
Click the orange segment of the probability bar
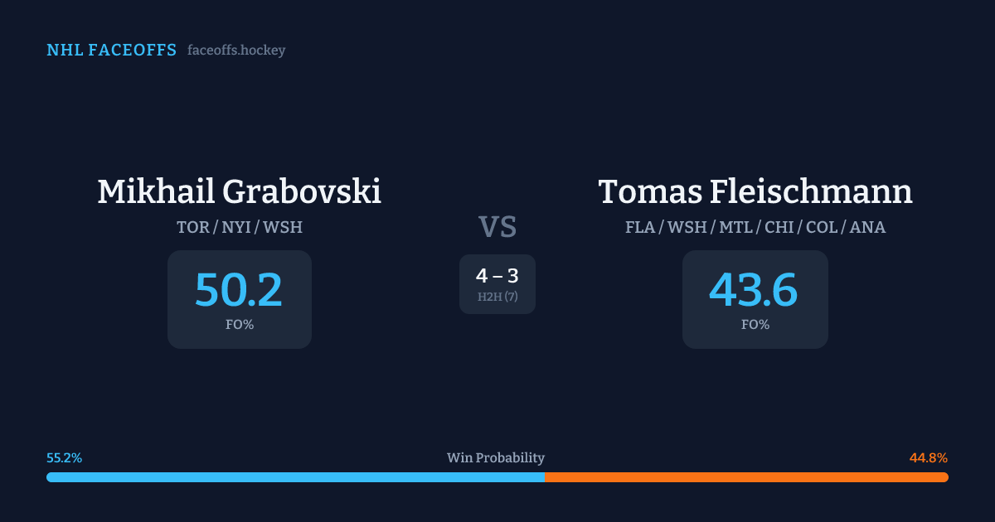746,477
